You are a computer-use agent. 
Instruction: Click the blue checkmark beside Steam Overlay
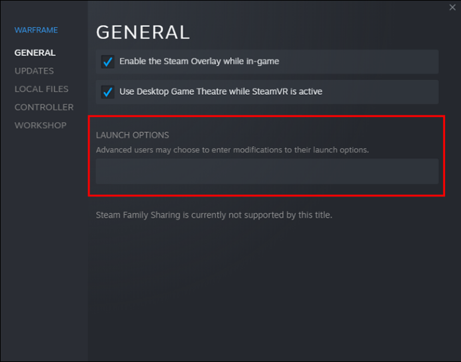click(x=108, y=61)
